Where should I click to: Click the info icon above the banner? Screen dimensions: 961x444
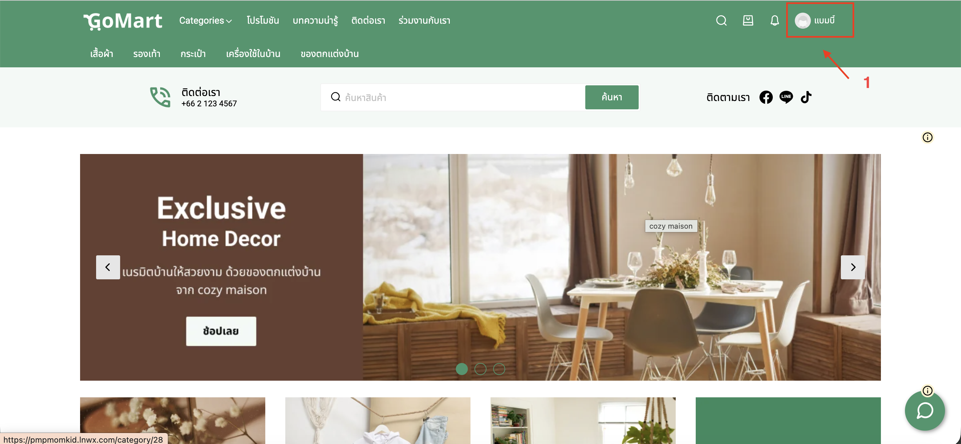point(927,137)
